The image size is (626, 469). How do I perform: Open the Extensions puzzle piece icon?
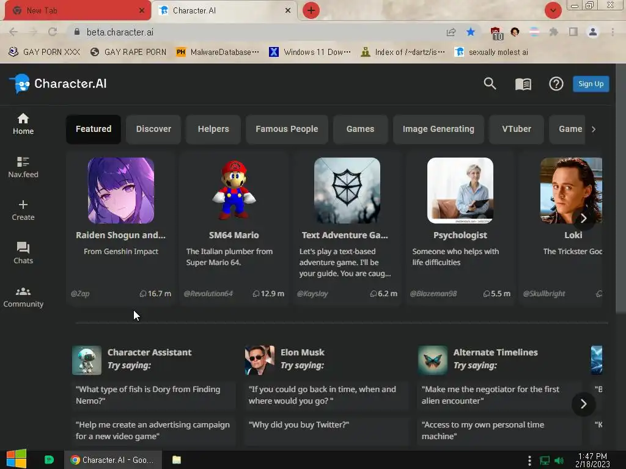tap(553, 32)
